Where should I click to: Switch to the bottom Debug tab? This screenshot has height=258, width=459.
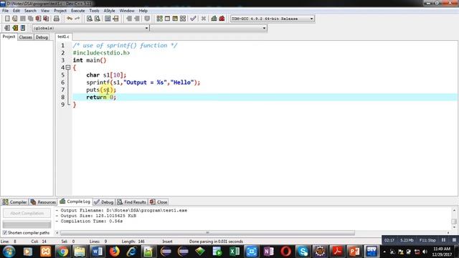pyautogui.click(x=103, y=202)
